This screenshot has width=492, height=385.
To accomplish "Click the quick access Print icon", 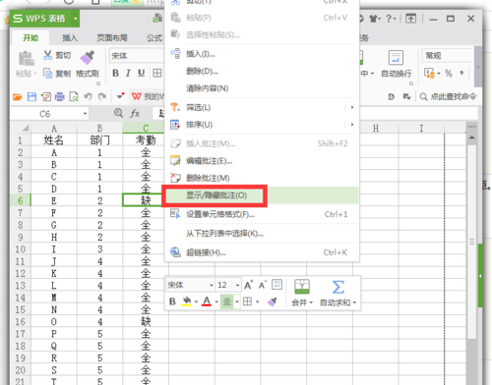I will pos(60,97).
